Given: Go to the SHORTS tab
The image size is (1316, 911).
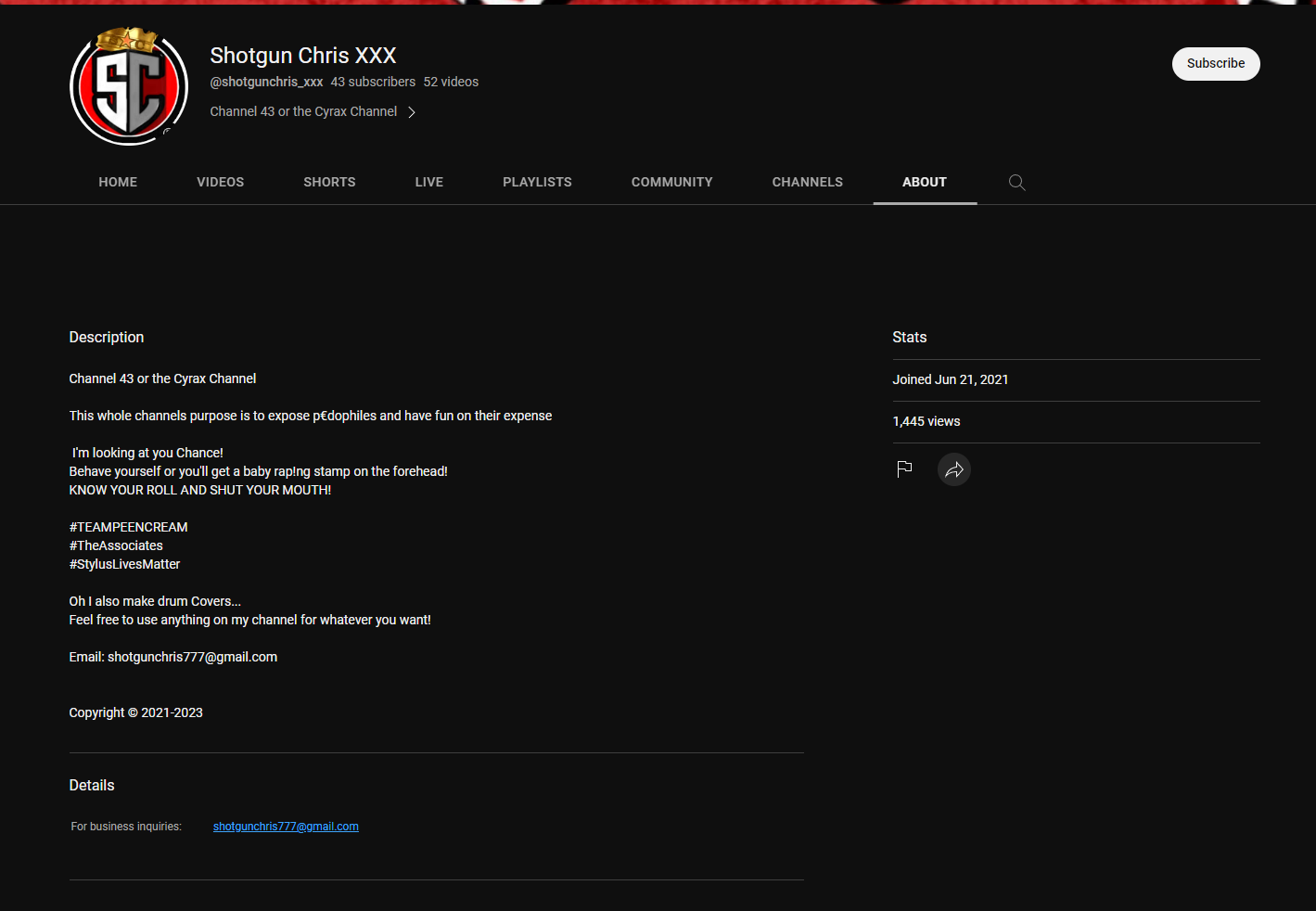Looking at the screenshot, I should pos(329,182).
